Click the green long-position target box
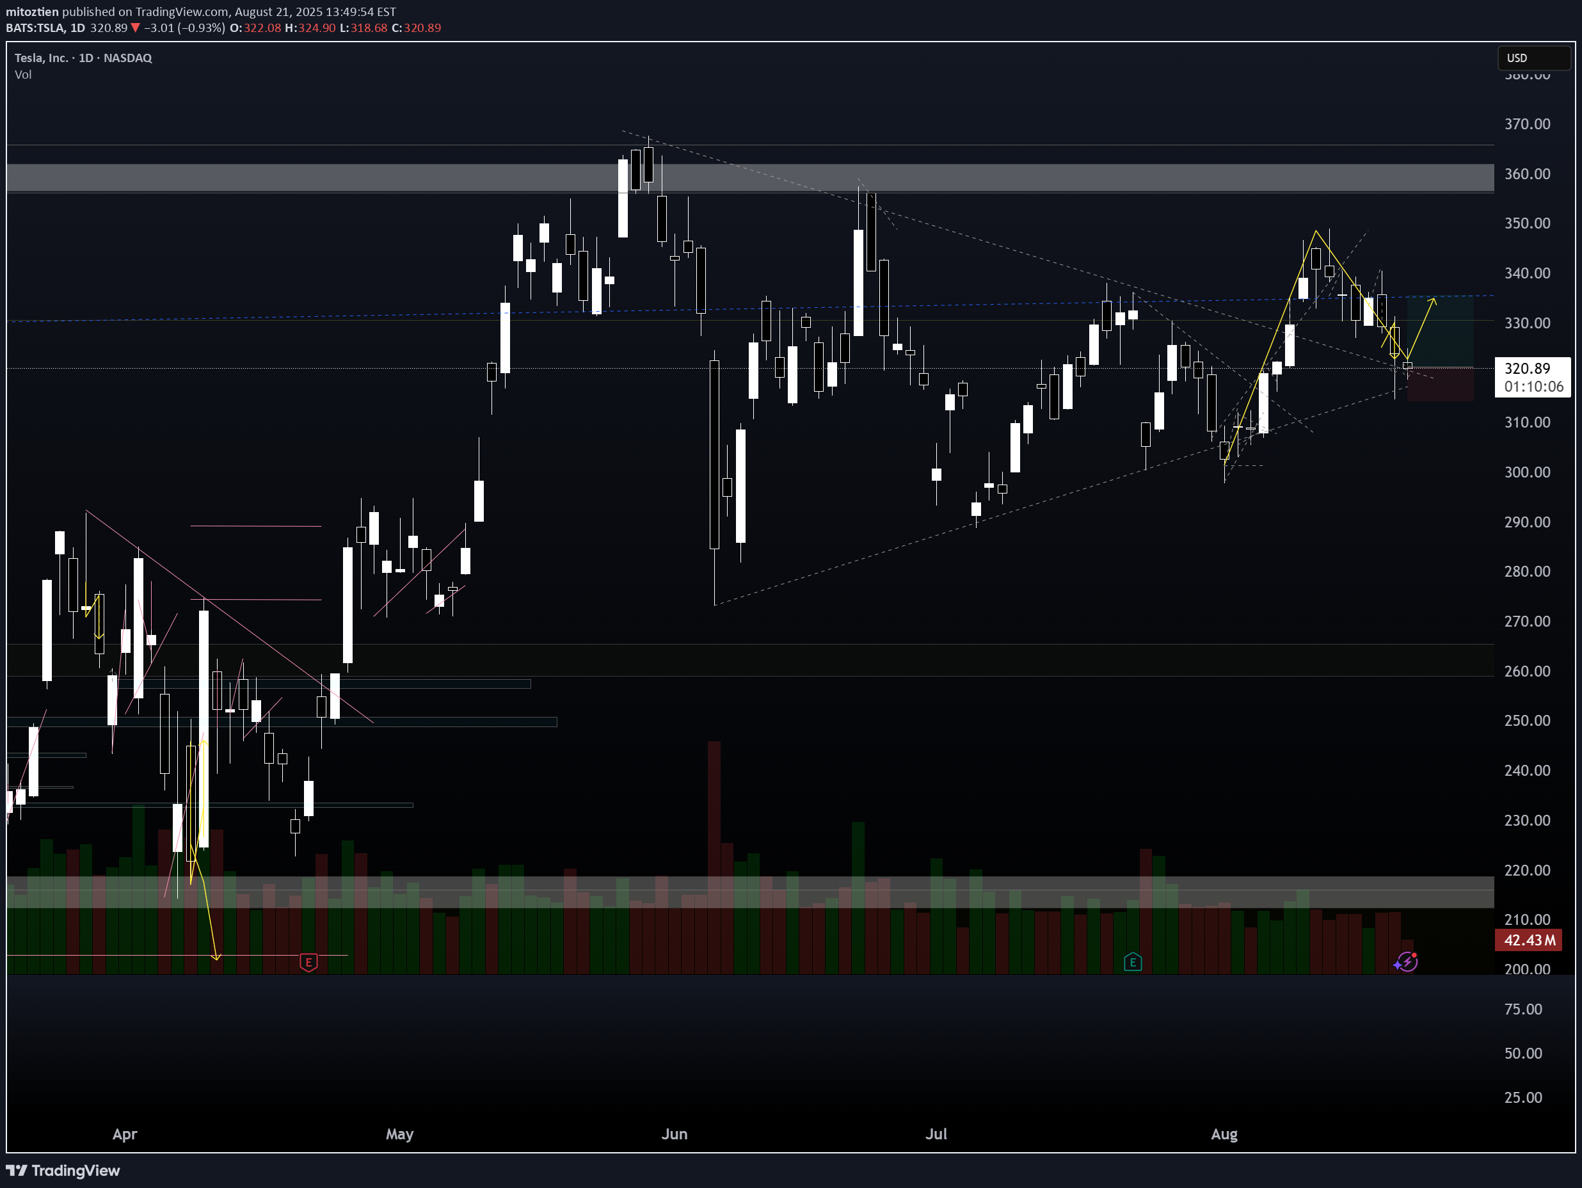The height and width of the screenshot is (1188, 1582). coord(1440,332)
